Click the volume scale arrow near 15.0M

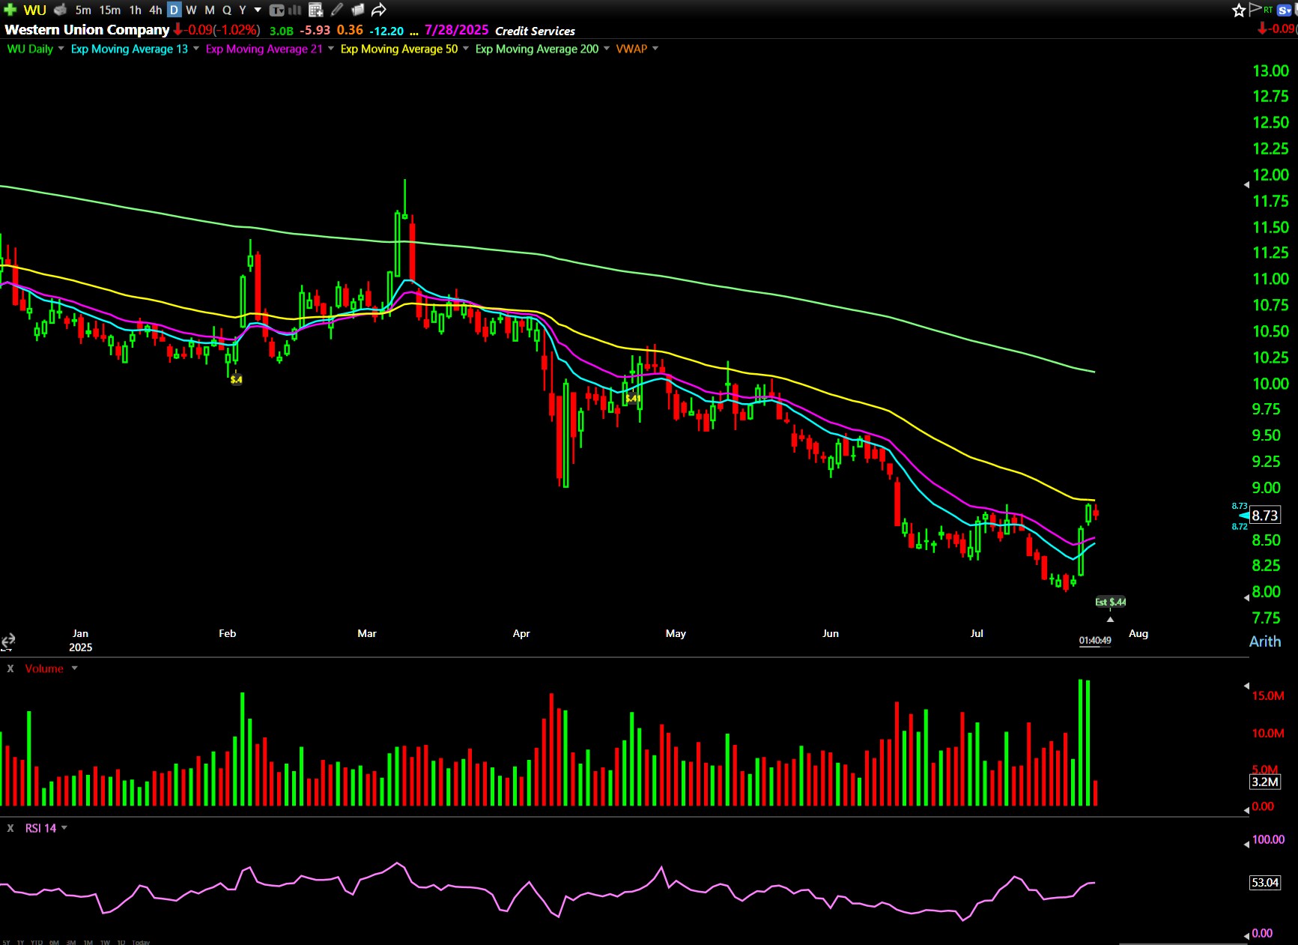tap(1246, 686)
